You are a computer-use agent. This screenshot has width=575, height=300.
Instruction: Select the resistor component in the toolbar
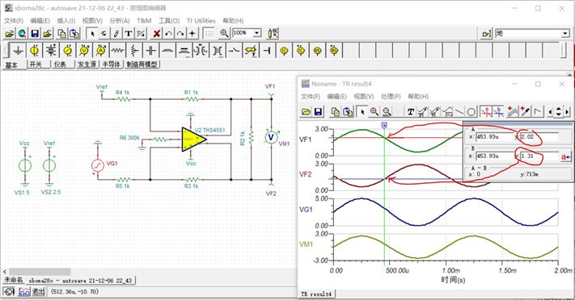(118, 51)
